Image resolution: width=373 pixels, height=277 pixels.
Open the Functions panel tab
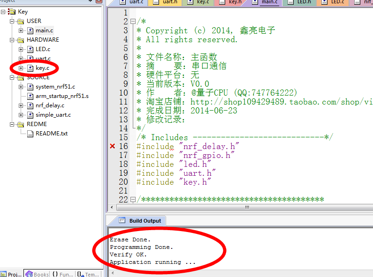[62, 274]
